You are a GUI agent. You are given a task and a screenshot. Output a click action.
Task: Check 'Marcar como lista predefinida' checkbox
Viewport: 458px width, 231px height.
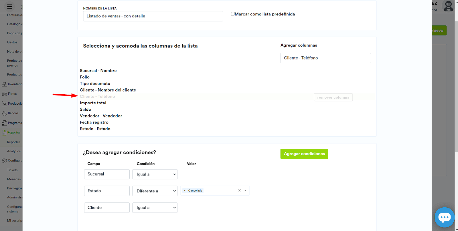click(x=233, y=14)
